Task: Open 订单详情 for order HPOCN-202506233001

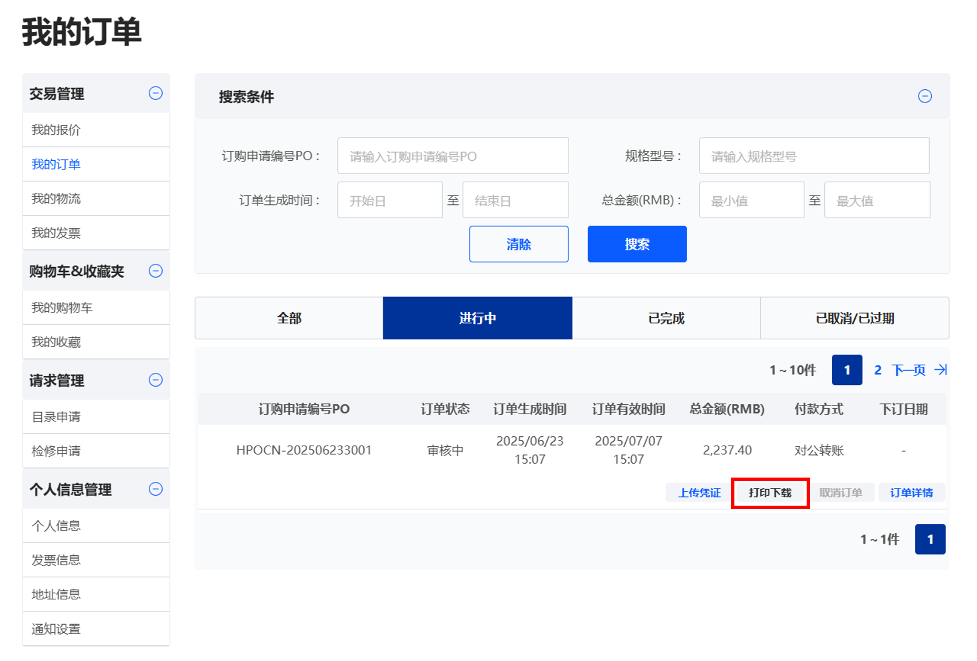Action: 911,492
